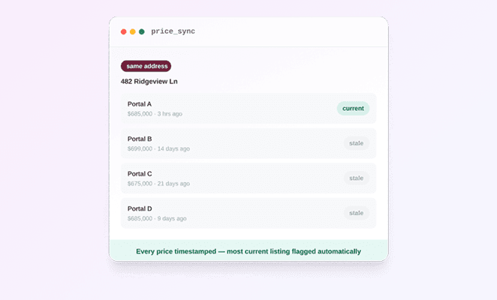This screenshot has height=300, width=497.
Task: Click the green footer banner message
Action: click(248, 251)
